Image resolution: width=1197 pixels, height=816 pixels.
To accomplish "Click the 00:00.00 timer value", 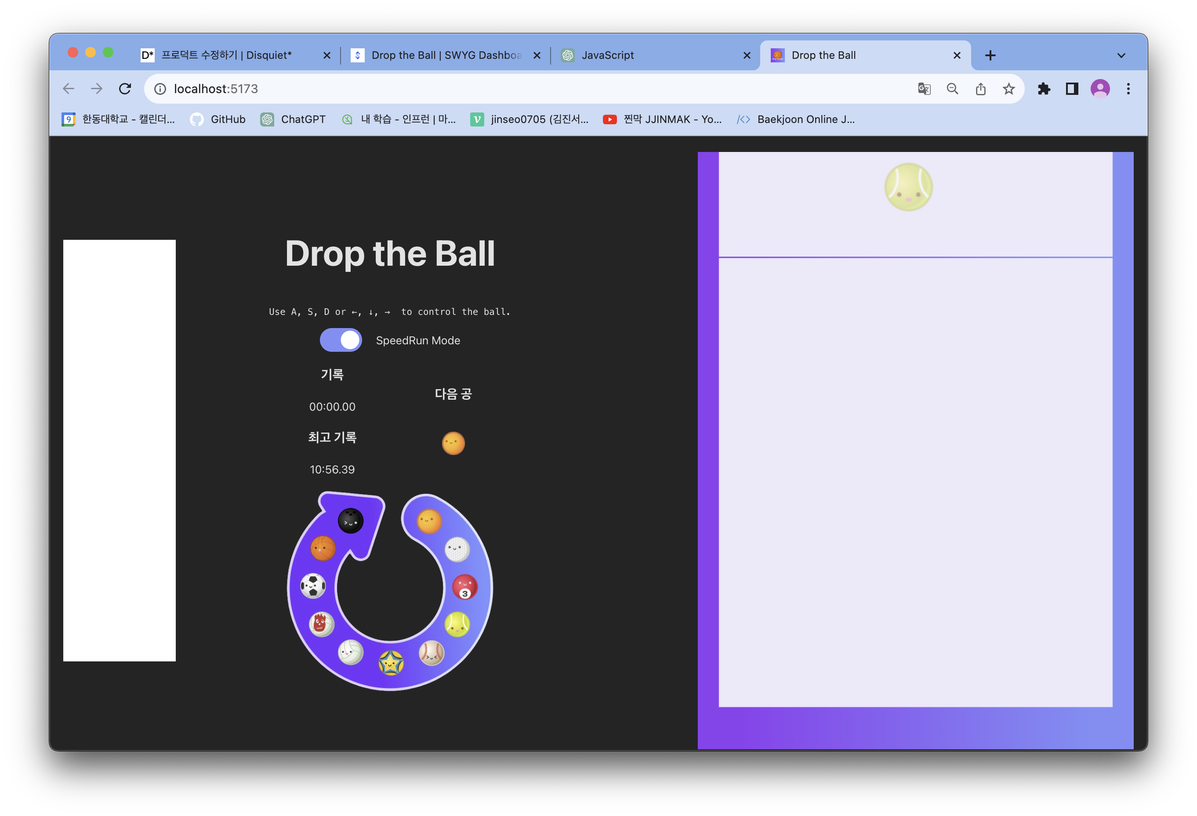I will 332,407.
